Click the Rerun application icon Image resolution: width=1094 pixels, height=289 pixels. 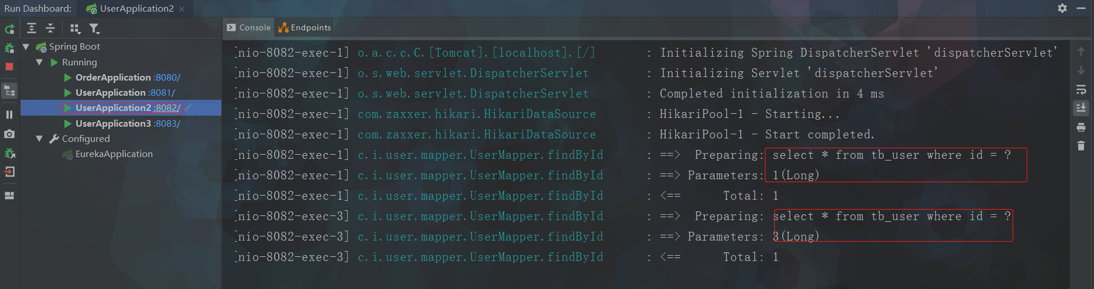point(9,29)
